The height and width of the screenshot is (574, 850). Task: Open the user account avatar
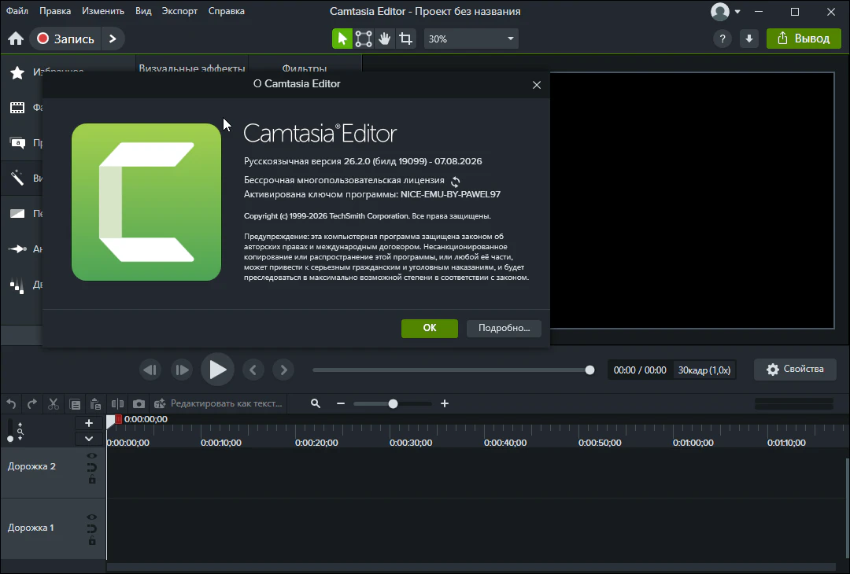coord(720,11)
